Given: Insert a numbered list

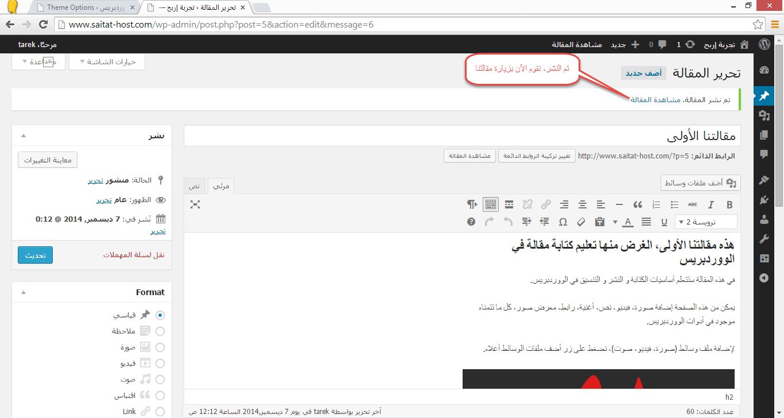Looking at the screenshot, I should tap(657, 204).
